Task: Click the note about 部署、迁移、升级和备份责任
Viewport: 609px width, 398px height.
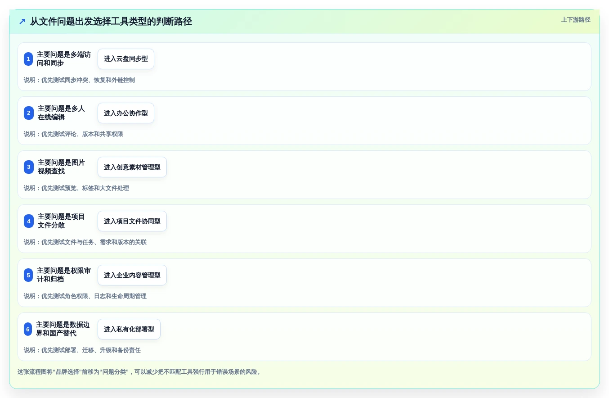Action: pos(82,350)
